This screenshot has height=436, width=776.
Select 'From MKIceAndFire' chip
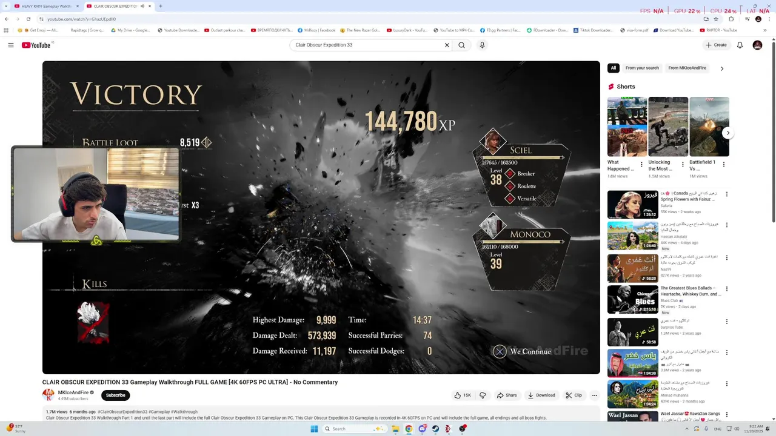pos(687,68)
